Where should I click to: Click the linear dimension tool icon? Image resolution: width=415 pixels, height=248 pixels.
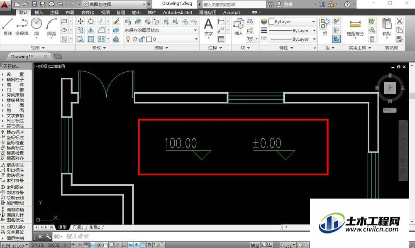[x=221, y=22]
